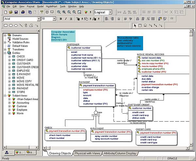Click customer city attribute in CUSTOMER

pos(78,63)
